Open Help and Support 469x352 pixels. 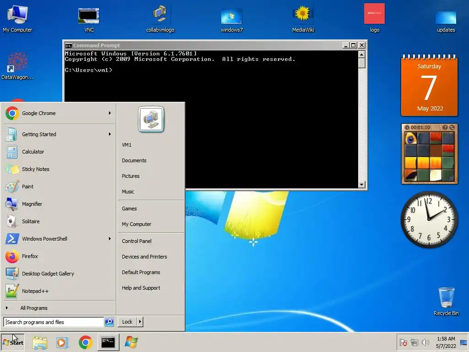pos(141,288)
